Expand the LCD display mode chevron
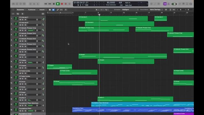204x115 pixels. [147, 4]
